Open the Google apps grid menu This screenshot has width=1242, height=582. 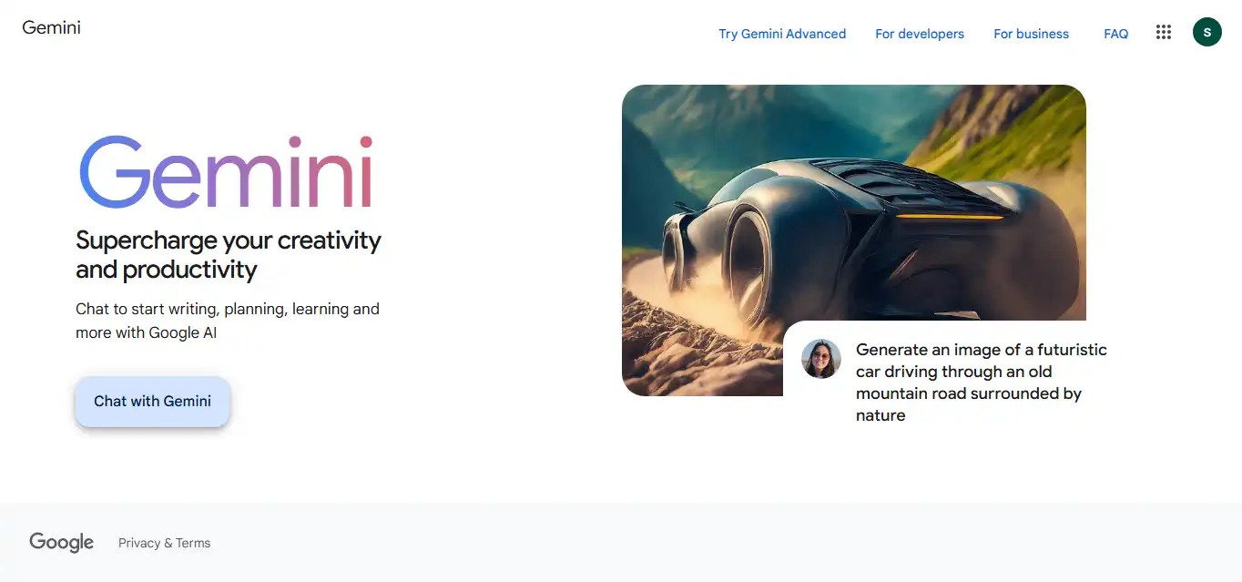pyautogui.click(x=1163, y=33)
